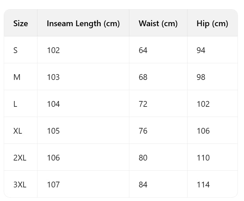This screenshot has height=201, width=244.
Task: Click inseam value 107
Action: pyautogui.click(x=53, y=185)
